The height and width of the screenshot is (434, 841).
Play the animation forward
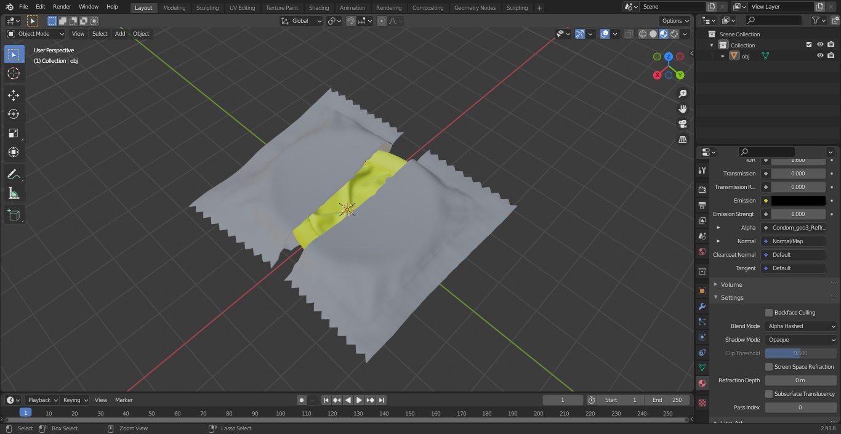click(359, 400)
